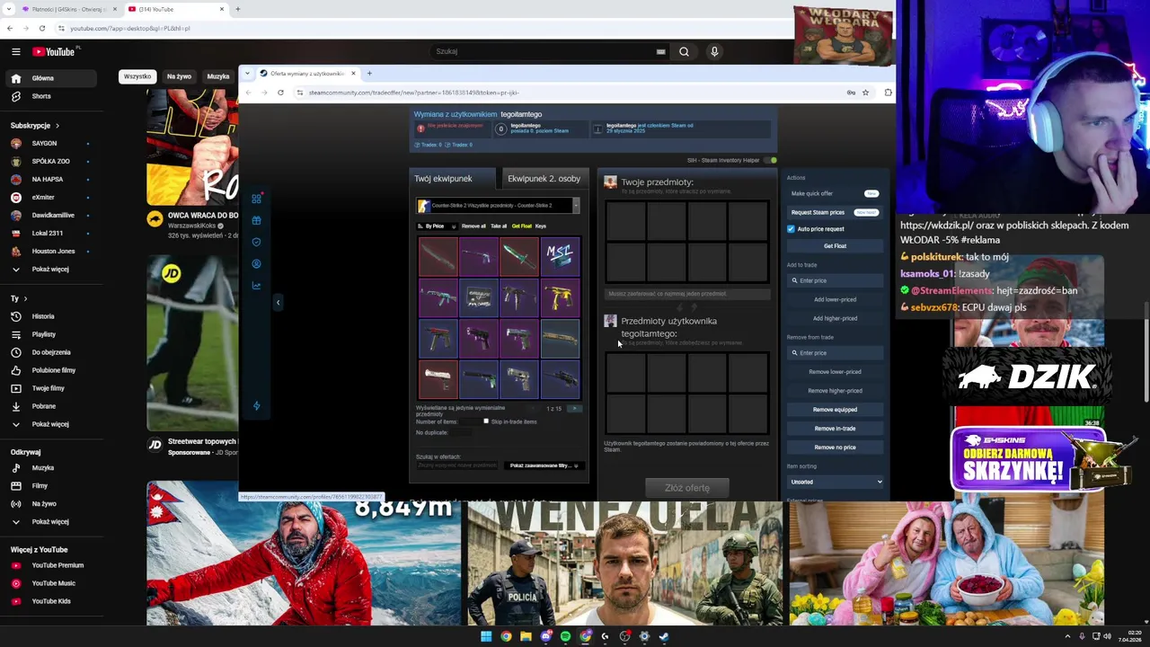Open the on-screen keyboard icon in search
The image size is (1150, 647).
click(x=660, y=52)
